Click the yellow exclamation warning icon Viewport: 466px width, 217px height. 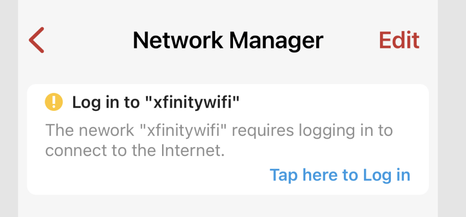tap(54, 102)
